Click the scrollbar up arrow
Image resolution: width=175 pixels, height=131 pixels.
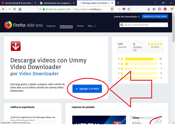point(174,14)
